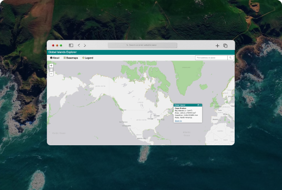Click the green browser window button
Image resolution: width=282 pixels, height=190 pixels.
pos(61,45)
